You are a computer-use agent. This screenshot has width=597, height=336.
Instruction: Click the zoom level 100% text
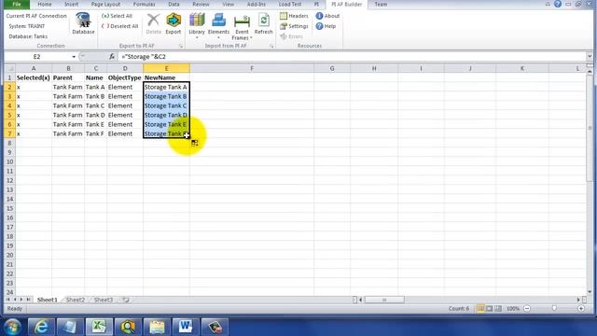point(513,309)
